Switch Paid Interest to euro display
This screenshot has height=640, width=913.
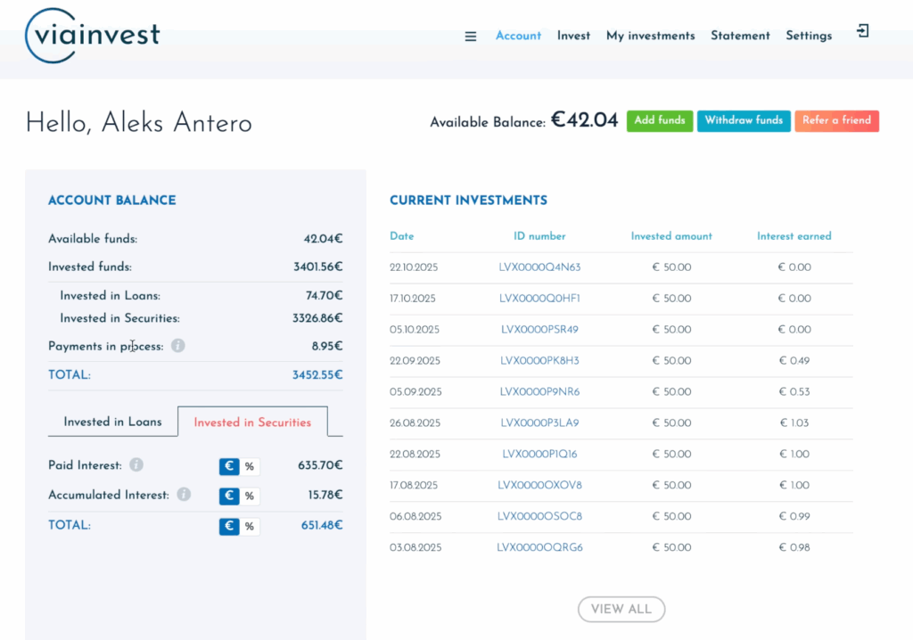229,466
